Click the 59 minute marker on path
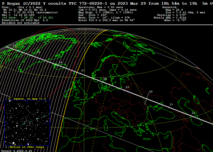Screen dimensions: 213x152 click(127, 87)
